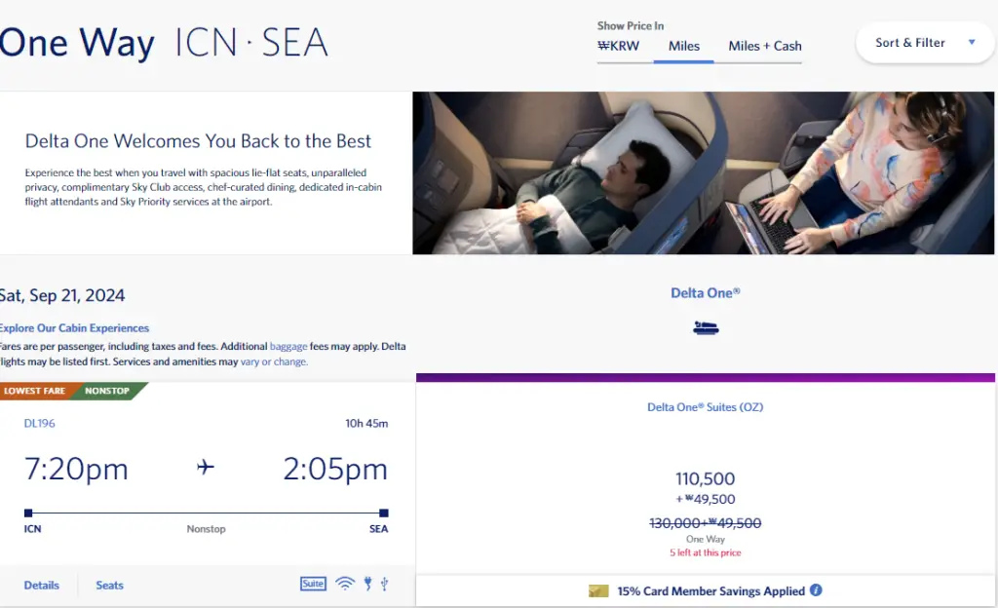Screen dimensions: 998x608
Task: Open the Explore Our Cabin Experiences link
Action: tap(75, 328)
